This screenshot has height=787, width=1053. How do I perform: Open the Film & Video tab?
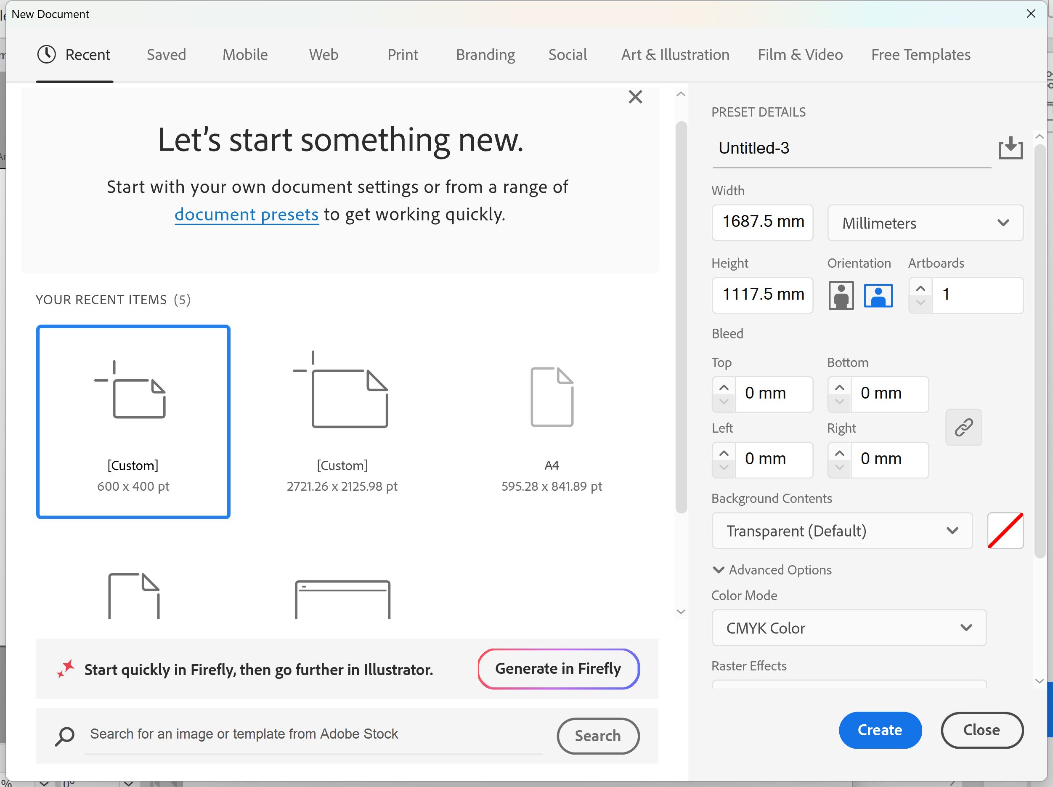pos(800,55)
